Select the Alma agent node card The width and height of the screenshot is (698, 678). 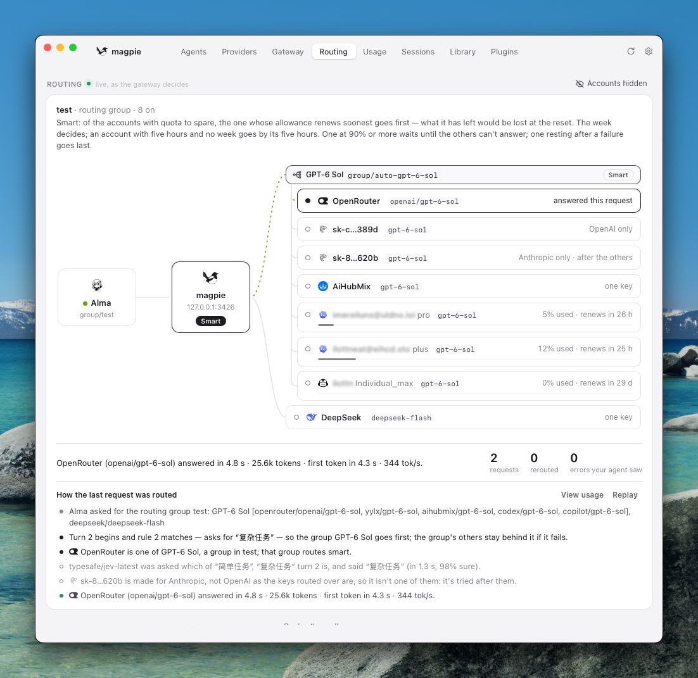[97, 297]
